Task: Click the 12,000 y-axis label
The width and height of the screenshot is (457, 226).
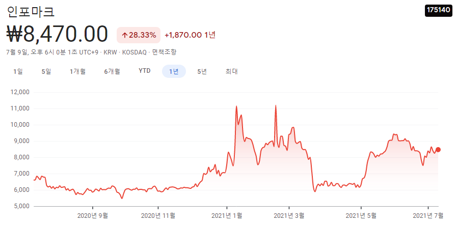Action: (x=20, y=92)
